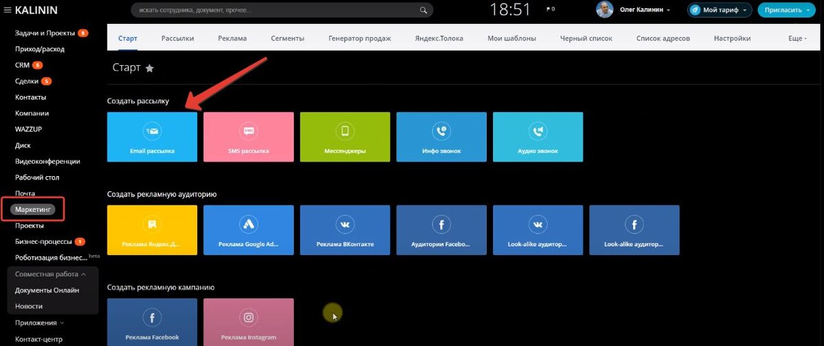The image size is (824, 346).
Task: Open Сделки in the sidebar
Action: click(x=27, y=81)
